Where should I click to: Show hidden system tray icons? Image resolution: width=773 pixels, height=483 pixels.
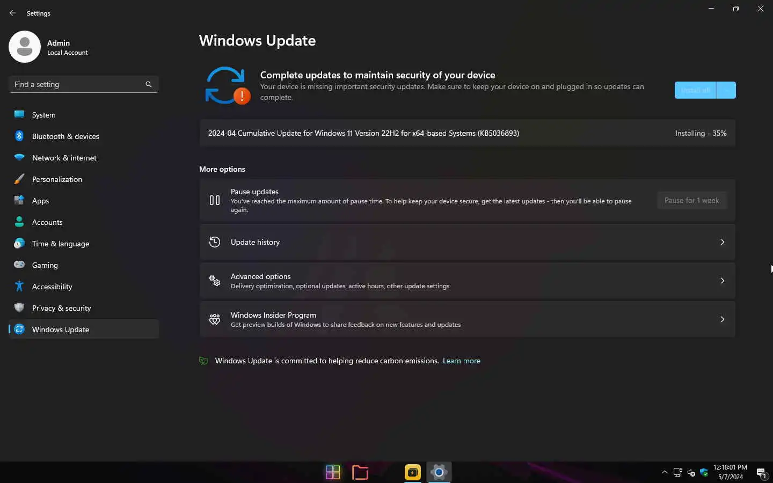pyautogui.click(x=665, y=472)
